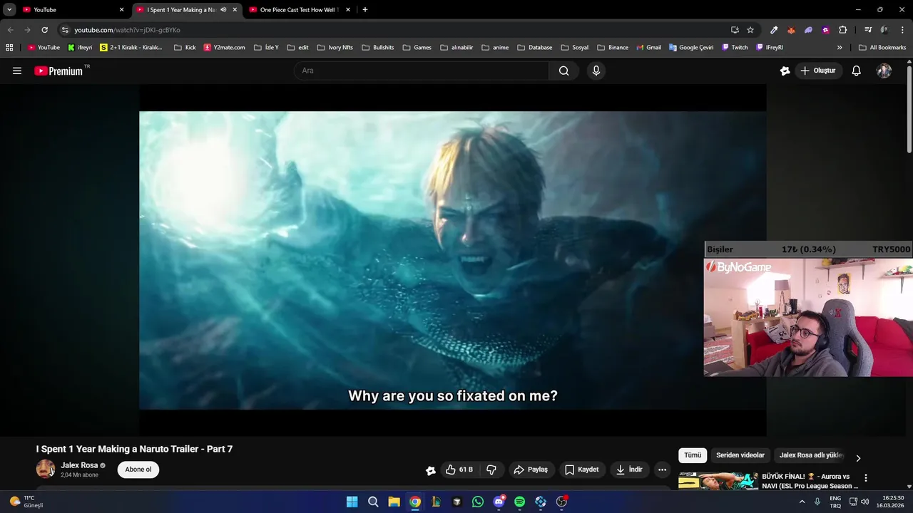Open the All Bookmarks folder
The height and width of the screenshot is (513, 913).
882,48
